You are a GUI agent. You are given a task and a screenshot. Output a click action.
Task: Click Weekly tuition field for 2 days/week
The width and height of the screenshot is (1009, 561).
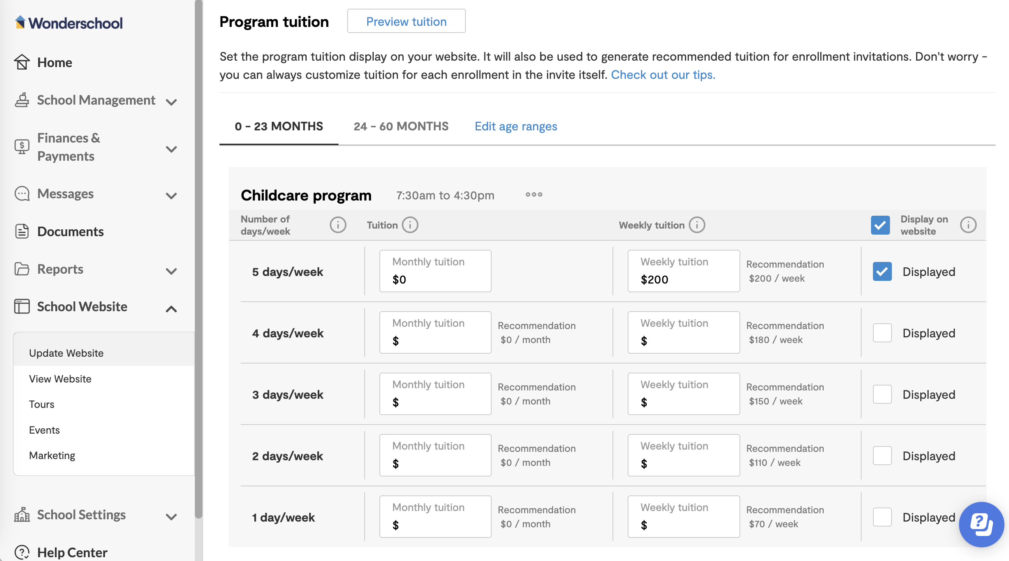683,456
